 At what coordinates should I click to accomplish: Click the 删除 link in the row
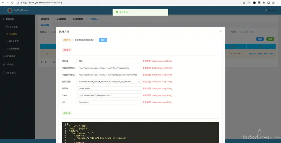[x=272, y=54]
